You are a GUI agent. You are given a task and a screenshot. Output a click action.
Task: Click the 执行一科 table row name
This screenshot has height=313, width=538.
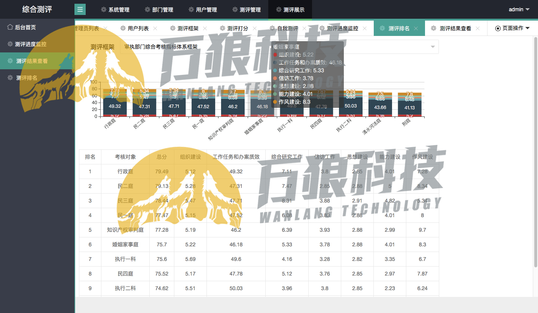click(x=125, y=259)
